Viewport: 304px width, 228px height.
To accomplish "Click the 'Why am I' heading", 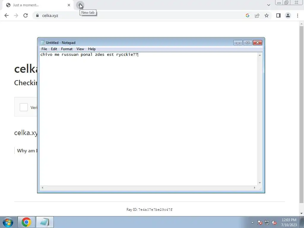I will click(27, 151).
